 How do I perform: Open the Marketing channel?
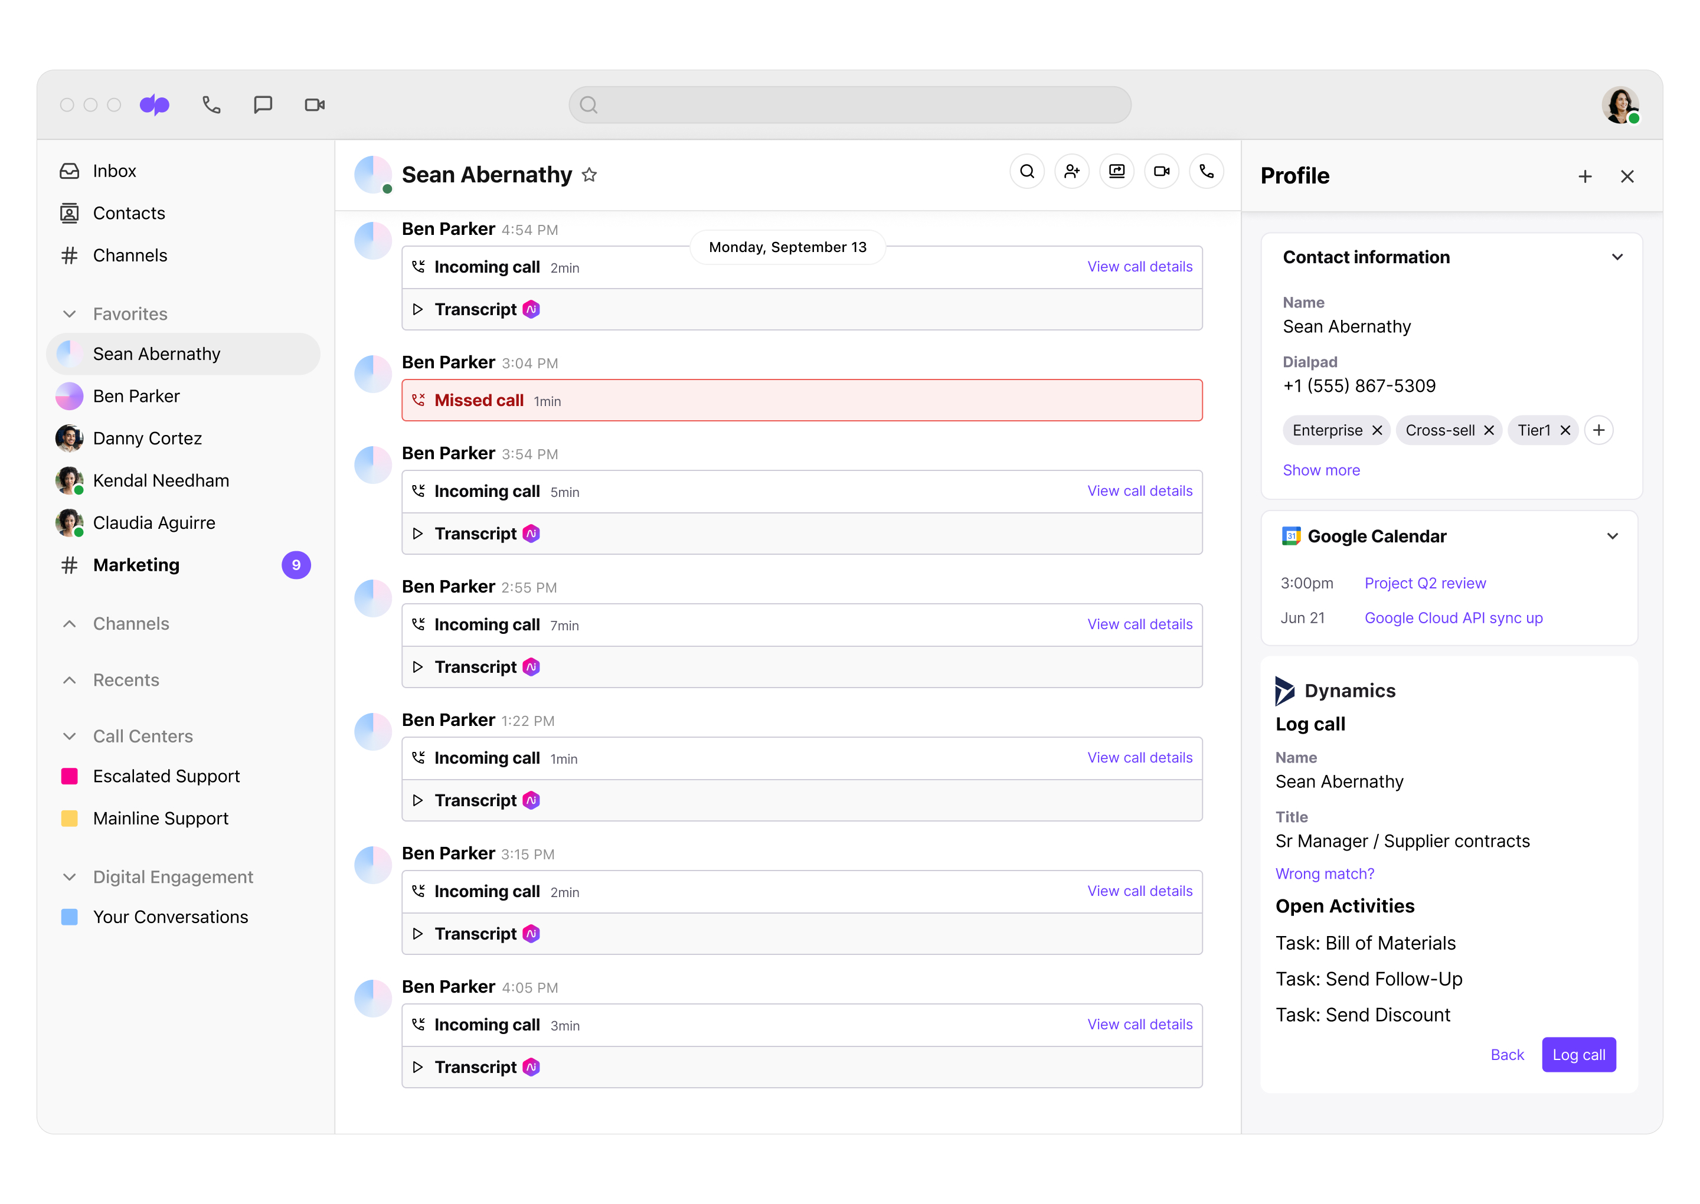pyautogui.click(x=136, y=565)
